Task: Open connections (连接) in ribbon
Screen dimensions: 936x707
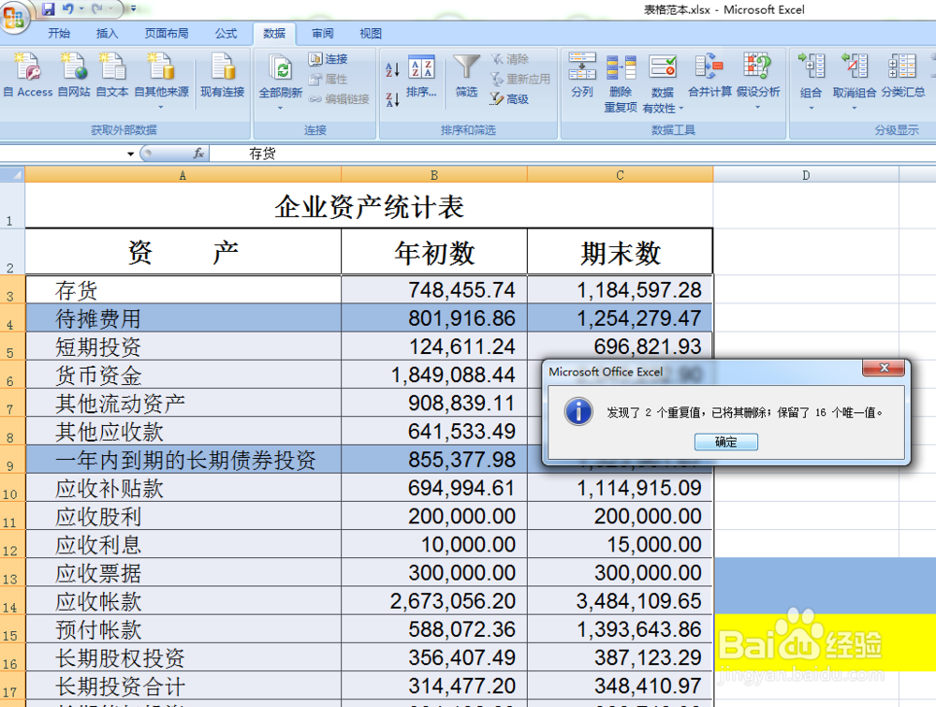Action: (329, 58)
